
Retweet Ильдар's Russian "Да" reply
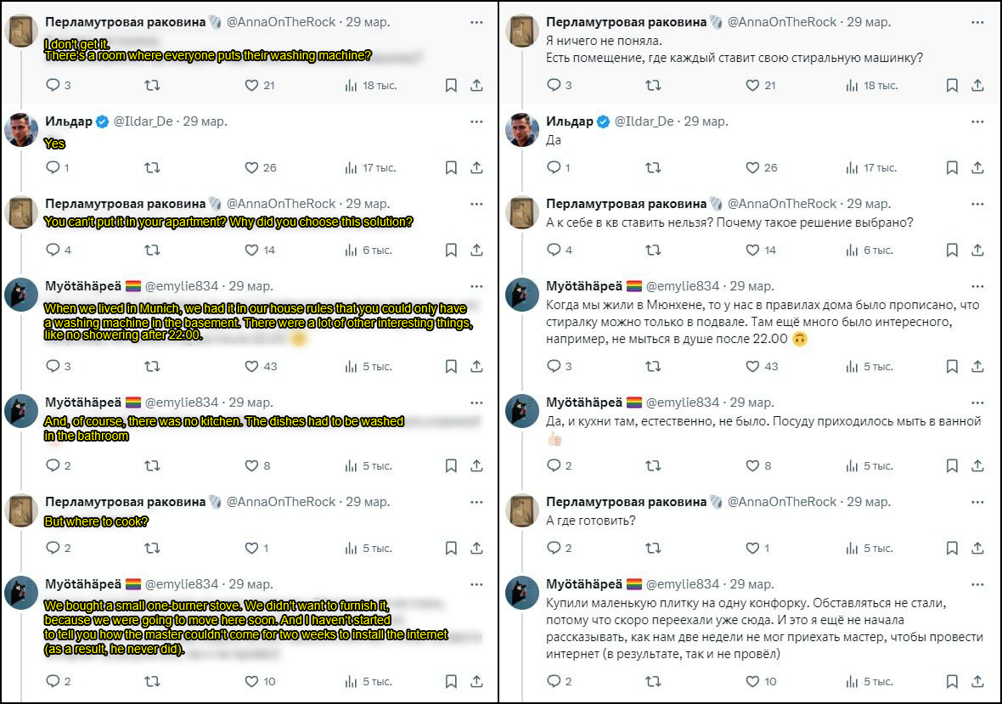[x=653, y=168]
